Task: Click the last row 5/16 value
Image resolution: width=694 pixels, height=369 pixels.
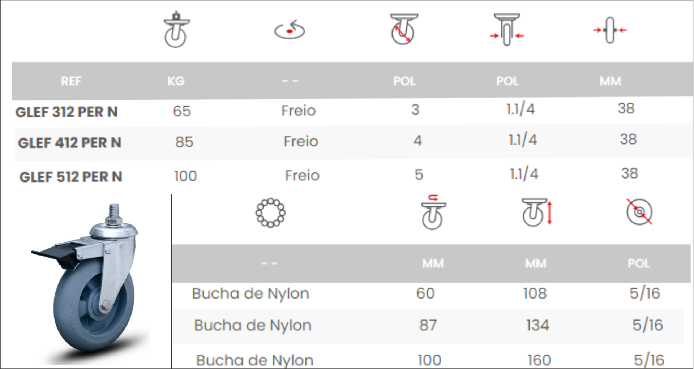Action: tap(649, 360)
